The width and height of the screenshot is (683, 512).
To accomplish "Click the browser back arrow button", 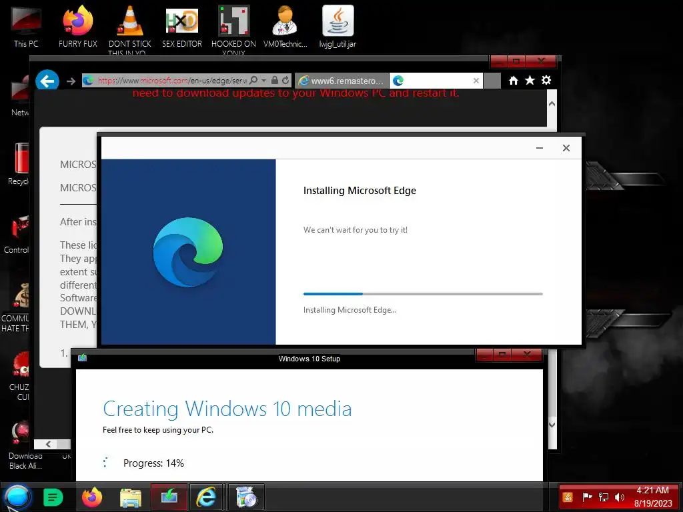I will (x=47, y=81).
